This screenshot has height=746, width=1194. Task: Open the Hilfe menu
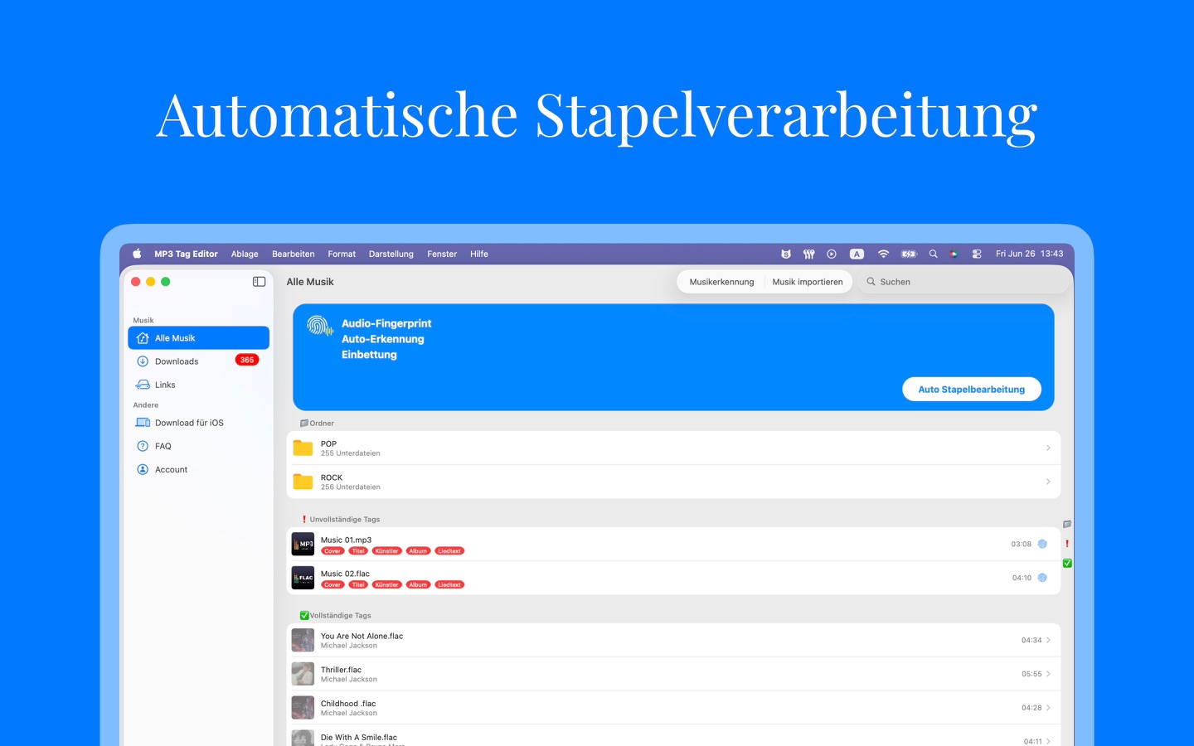[479, 254]
